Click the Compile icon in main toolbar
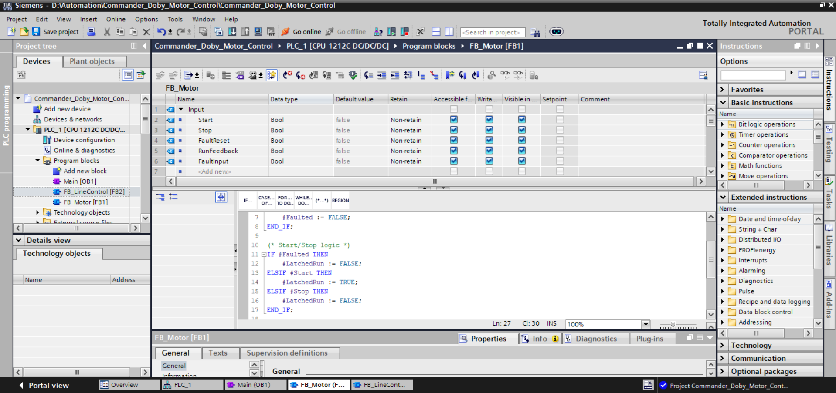This screenshot has width=836, height=393. tap(219, 32)
